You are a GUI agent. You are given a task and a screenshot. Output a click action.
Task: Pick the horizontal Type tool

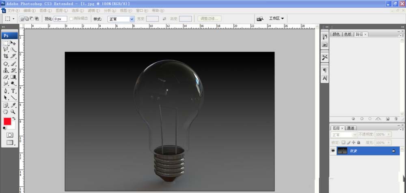coord(13,91)
